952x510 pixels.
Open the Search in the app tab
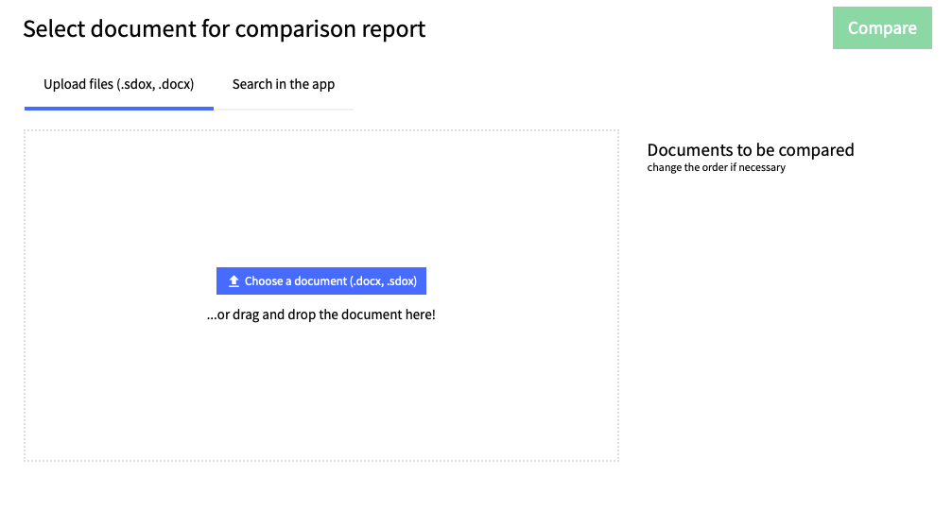pyautogui.click(x=284, y=84)
